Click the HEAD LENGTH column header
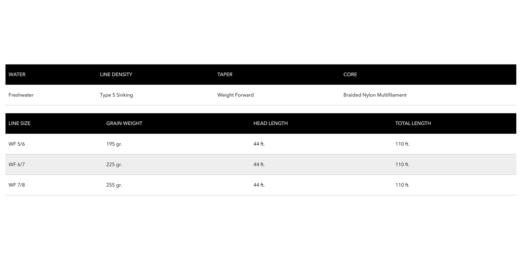 (270, 123)
